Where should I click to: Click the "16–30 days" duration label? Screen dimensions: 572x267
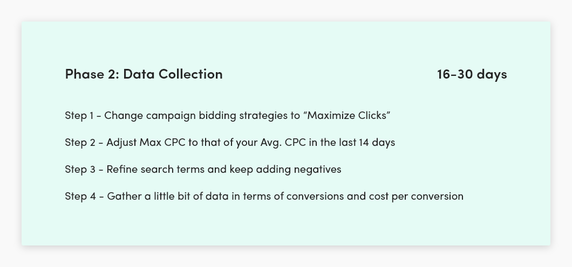tap(472, 74)
